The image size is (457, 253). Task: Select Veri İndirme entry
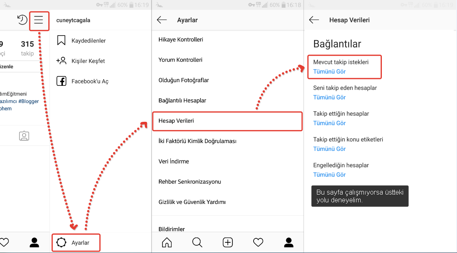click(174, 161)
